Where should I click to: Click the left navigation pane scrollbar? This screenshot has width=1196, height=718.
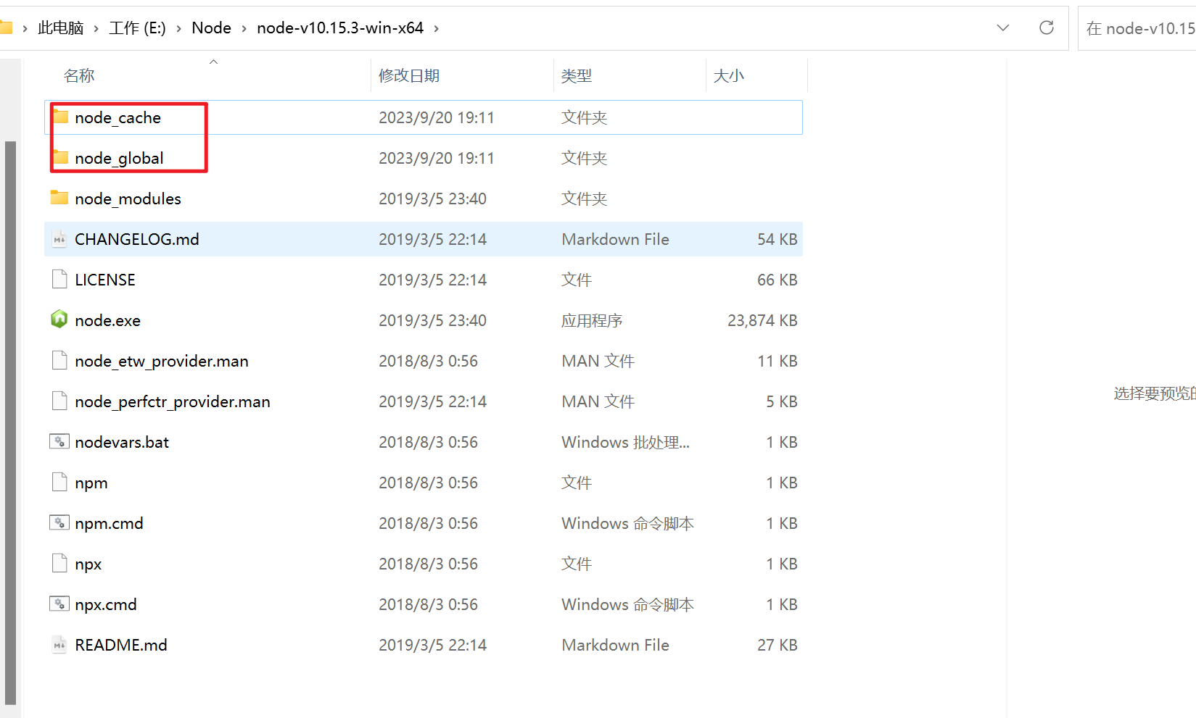pyautogui.click(x=10, y=422)
